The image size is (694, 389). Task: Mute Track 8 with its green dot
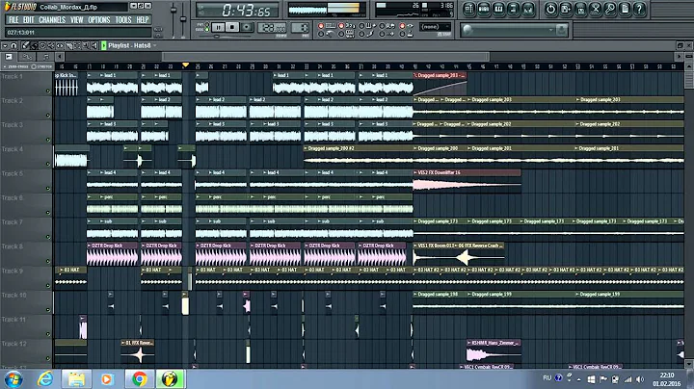pyautogui.click(x=48, y=262)
